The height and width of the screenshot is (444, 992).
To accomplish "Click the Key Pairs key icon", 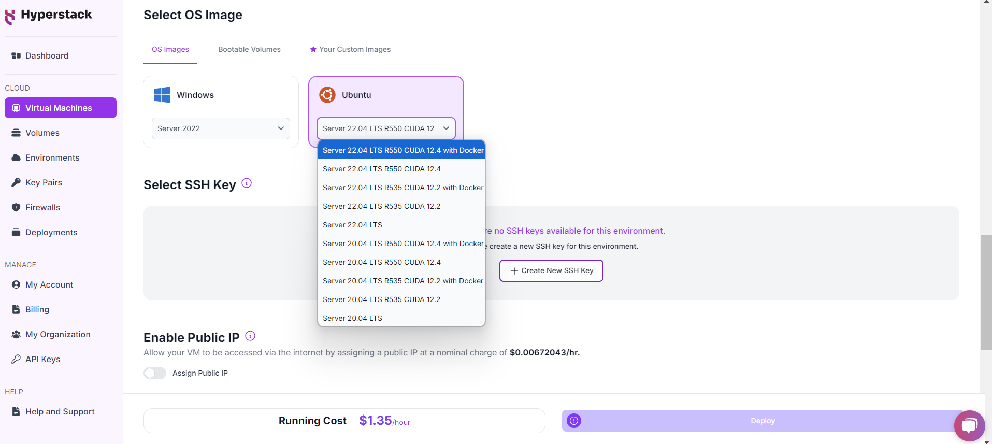I will coord(16,182).
